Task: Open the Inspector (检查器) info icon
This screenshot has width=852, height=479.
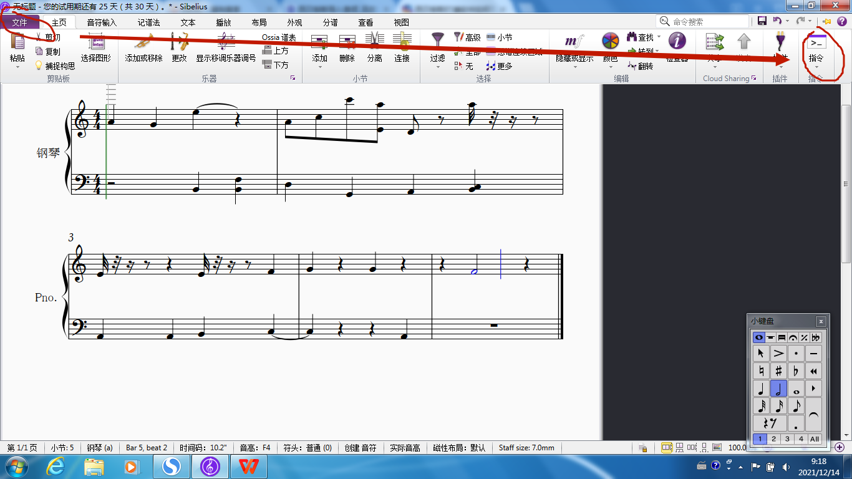Action: [x=677, y=41]
